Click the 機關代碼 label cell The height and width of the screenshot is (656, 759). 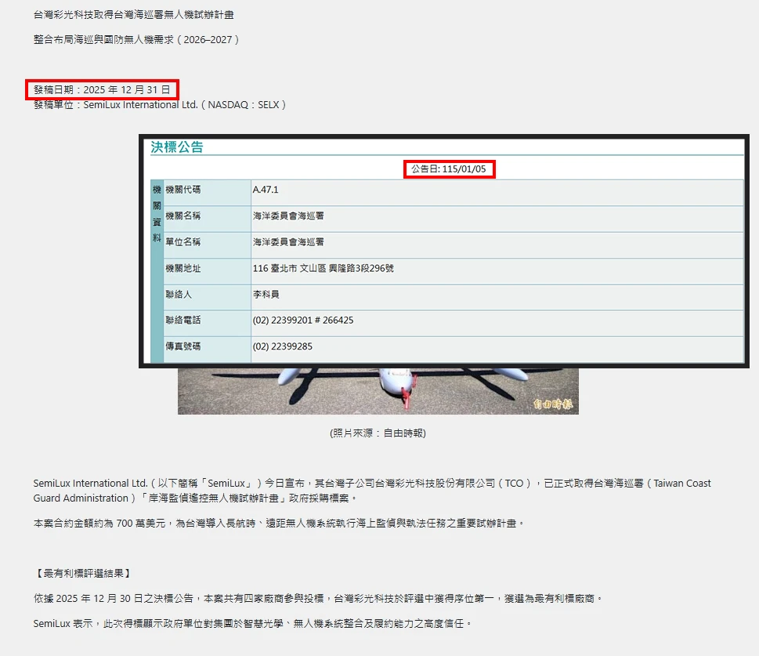(207, 192)
